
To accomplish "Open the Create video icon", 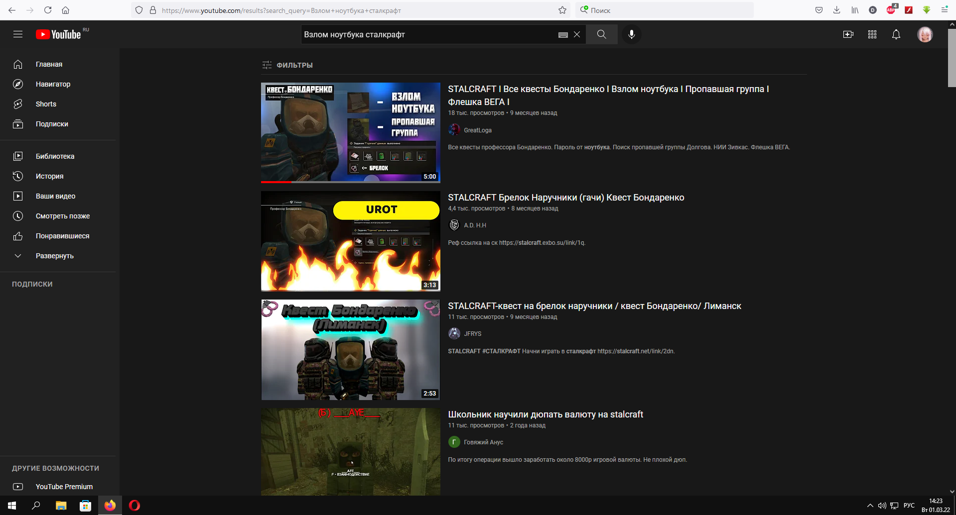I will click(848, 34).
